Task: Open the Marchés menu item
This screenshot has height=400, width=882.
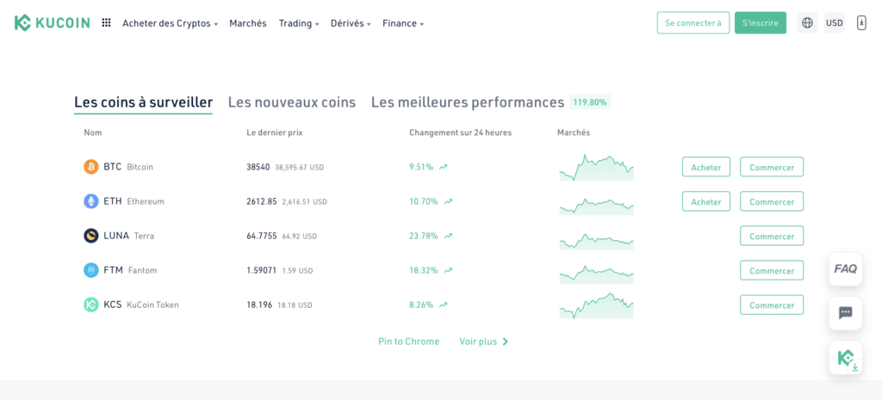Action: [x=247, y=23]
